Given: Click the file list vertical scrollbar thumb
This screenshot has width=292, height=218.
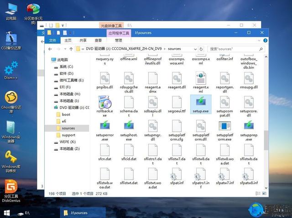Looking at the screenshot, I should coord(266,140).
